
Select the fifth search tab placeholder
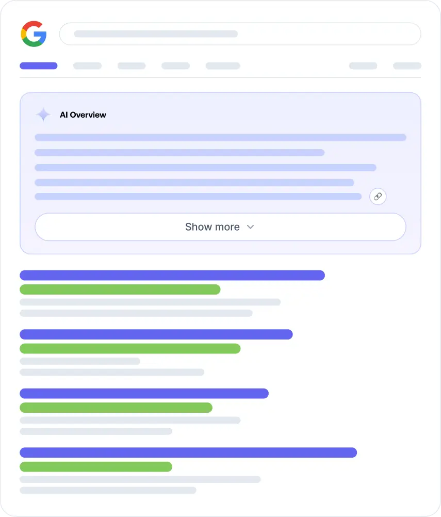tap(223, 66)
